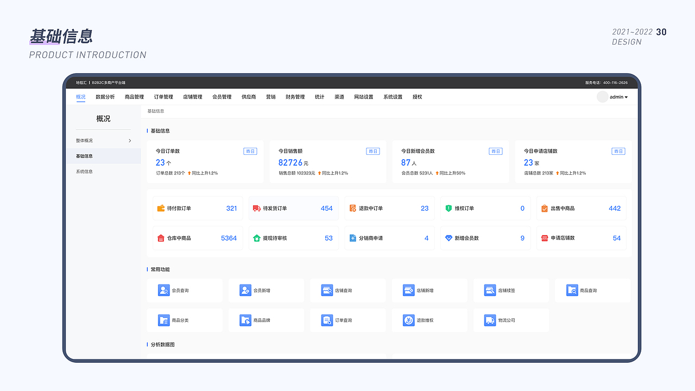
Task: Click the 提现待审核 count 53
Action: pos(329,238)
